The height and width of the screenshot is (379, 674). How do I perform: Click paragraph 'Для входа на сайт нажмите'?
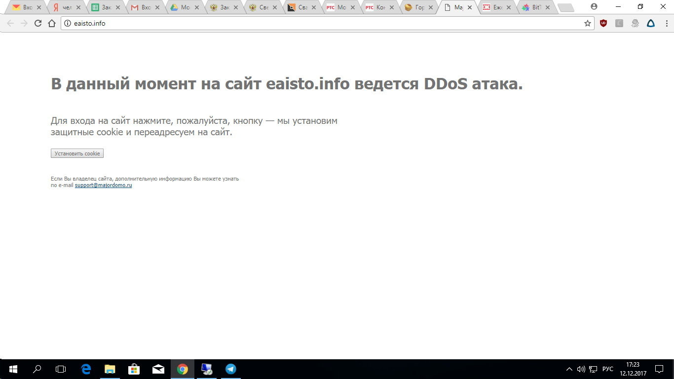[x=194, y=126]
